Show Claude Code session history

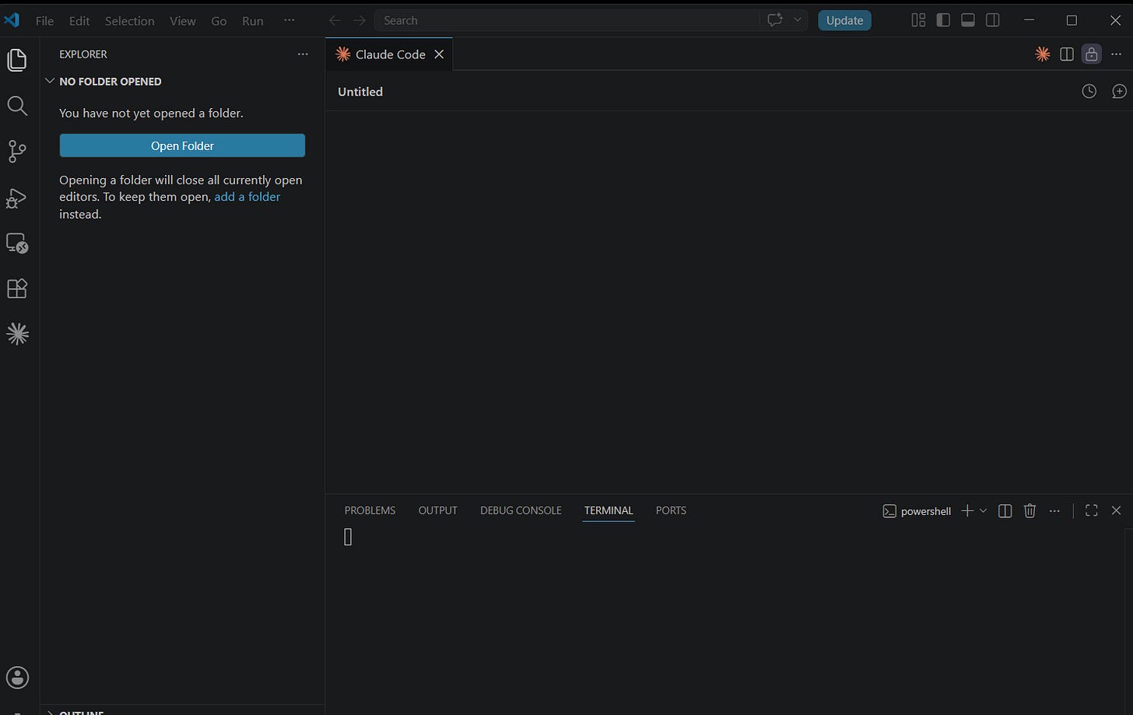click(1089, 91)
